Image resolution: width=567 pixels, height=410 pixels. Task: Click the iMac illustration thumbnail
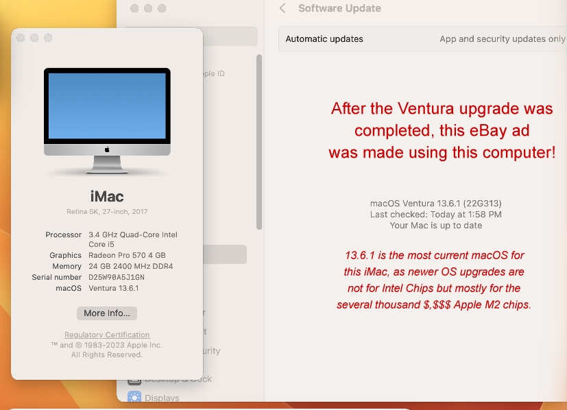pos(107,121)
